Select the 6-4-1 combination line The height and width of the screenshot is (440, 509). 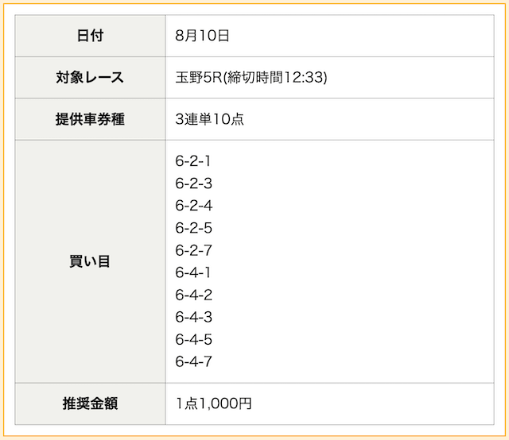click(x=192, y=272)
